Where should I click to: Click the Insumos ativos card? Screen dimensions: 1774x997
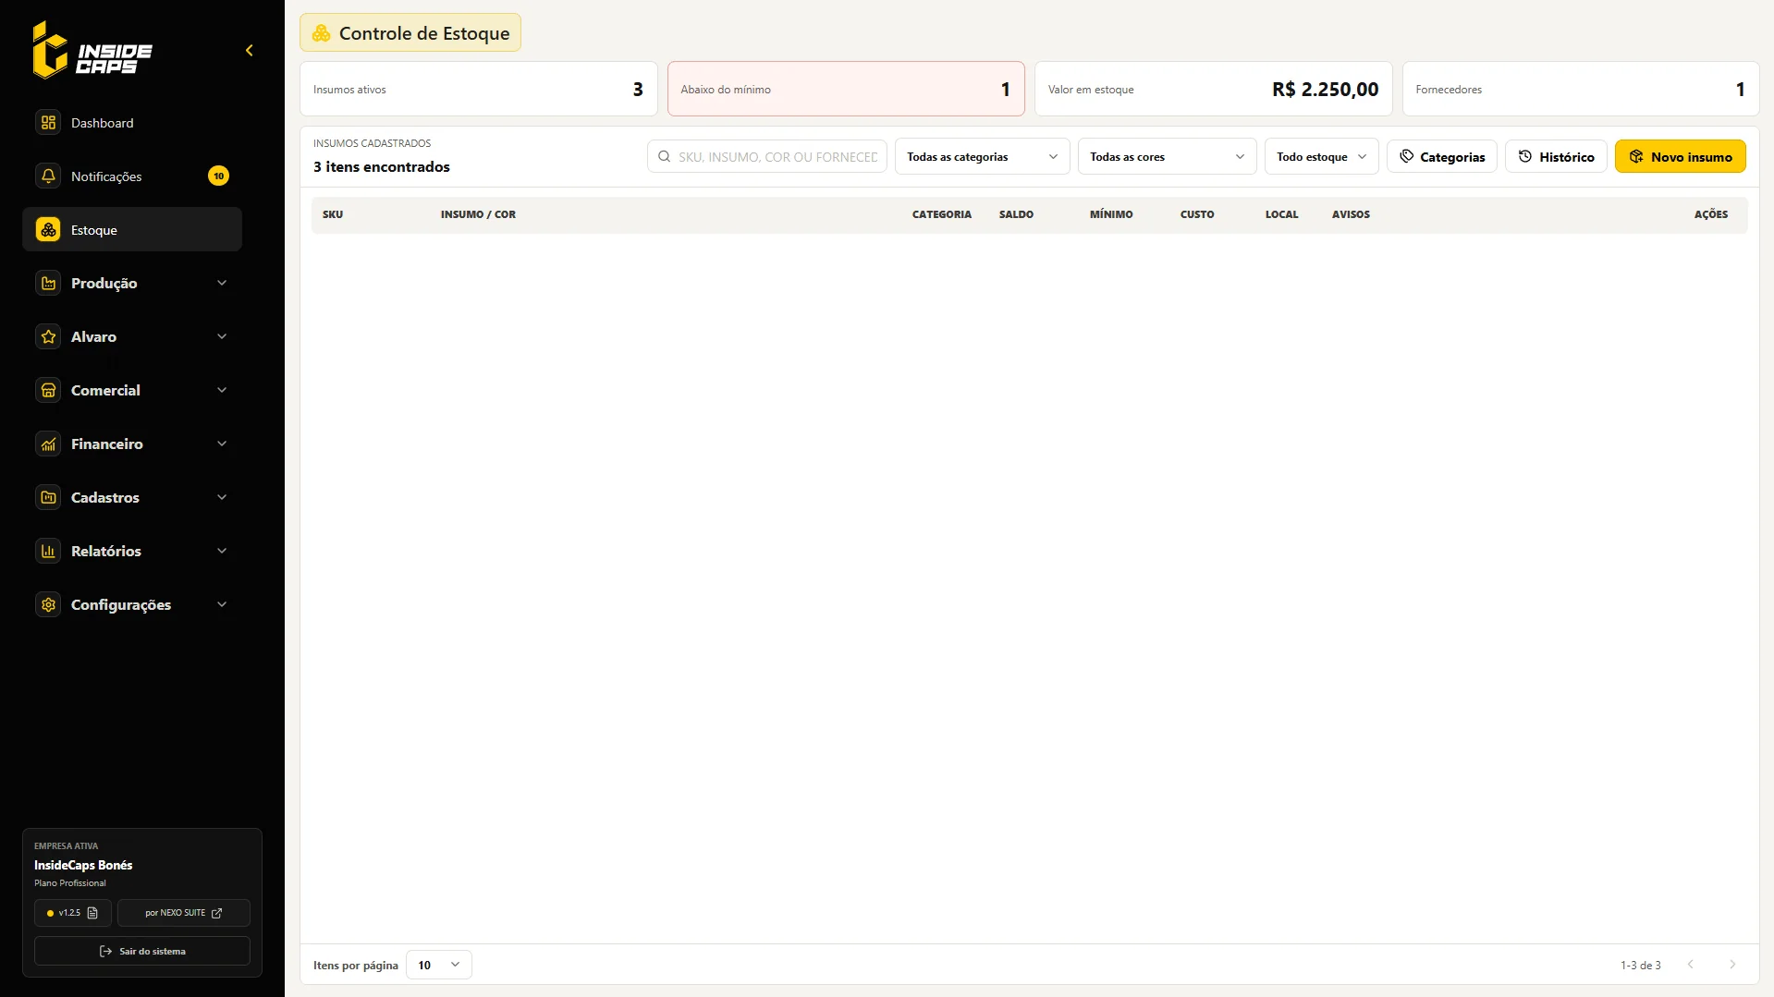[479, 89]
